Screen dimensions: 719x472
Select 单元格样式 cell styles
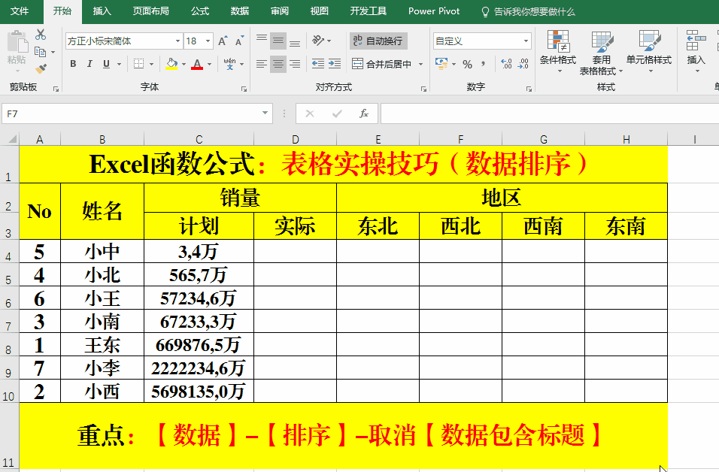point(650,53)
